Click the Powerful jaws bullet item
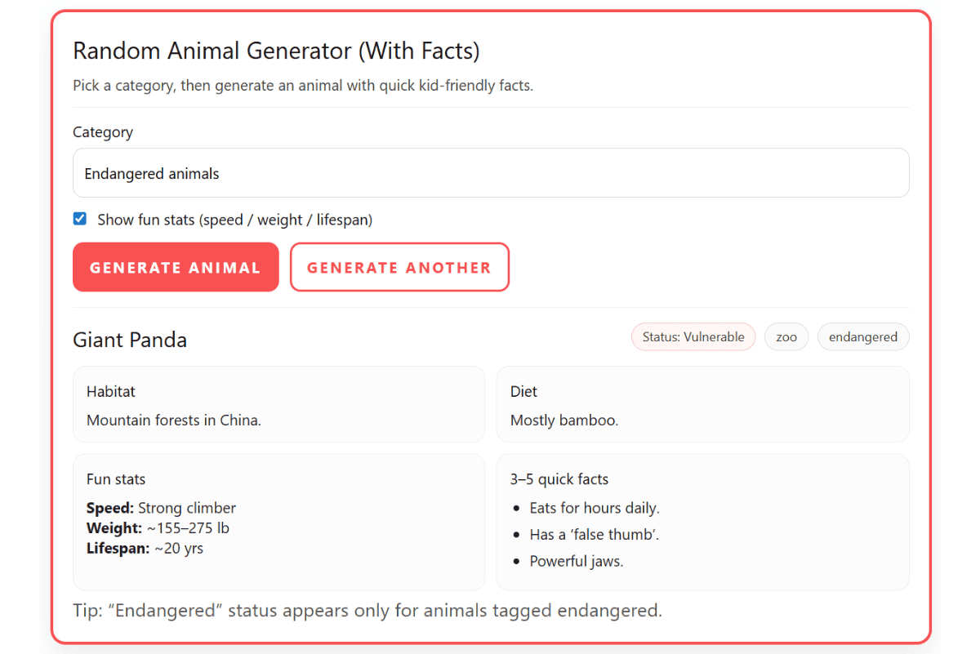Viewport: 980px width, 654px height. (x=577, y=561)
